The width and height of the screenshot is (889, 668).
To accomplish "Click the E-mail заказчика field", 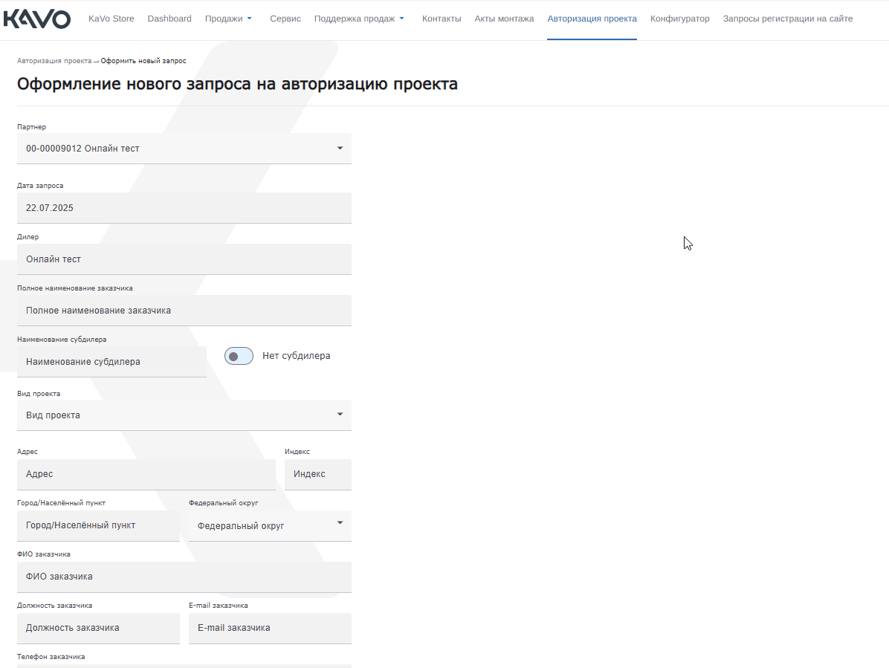I will pos(270,629).
